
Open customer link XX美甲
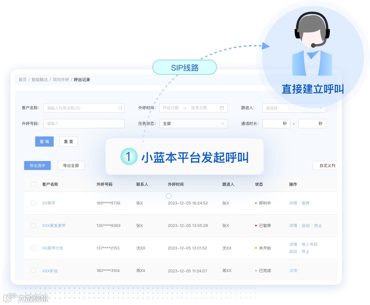point(49,203)
